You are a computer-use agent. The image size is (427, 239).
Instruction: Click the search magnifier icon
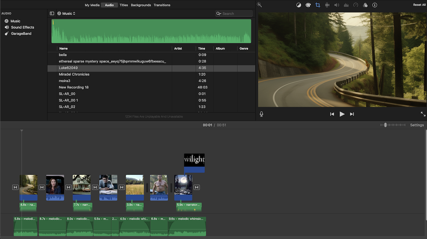pos(218,13)
